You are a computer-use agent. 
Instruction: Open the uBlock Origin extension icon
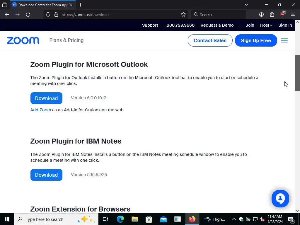point(283,14)
